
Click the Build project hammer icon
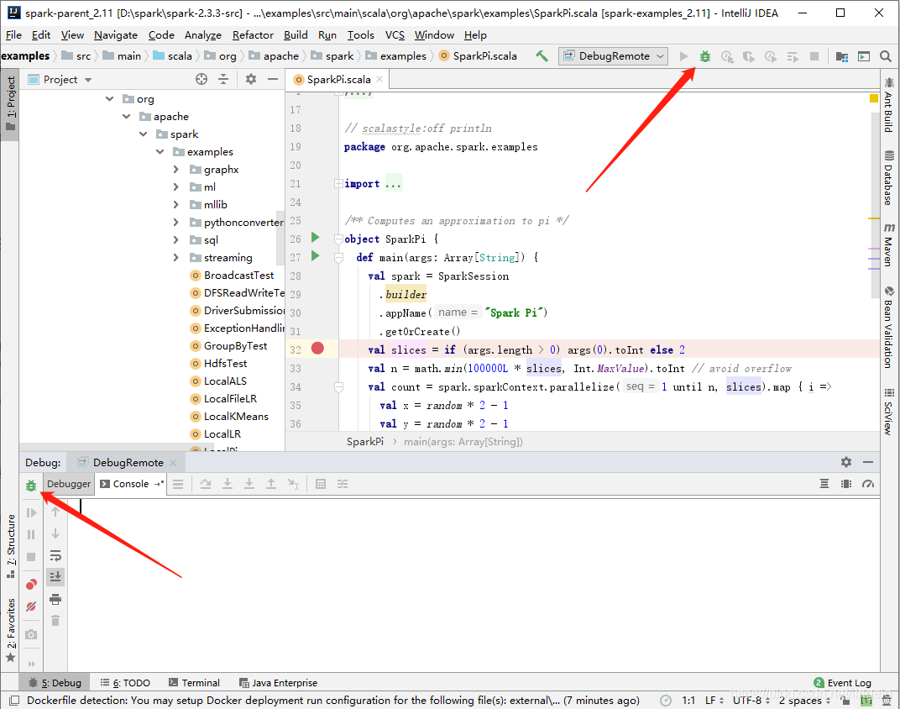coord(542,56)
